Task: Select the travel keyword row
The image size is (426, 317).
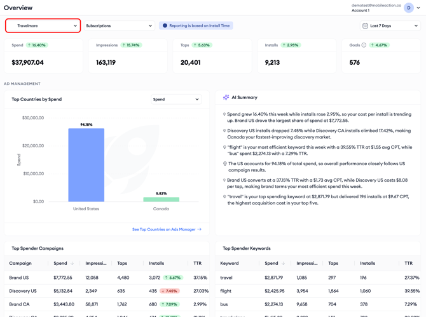Action: click(318, 278)
